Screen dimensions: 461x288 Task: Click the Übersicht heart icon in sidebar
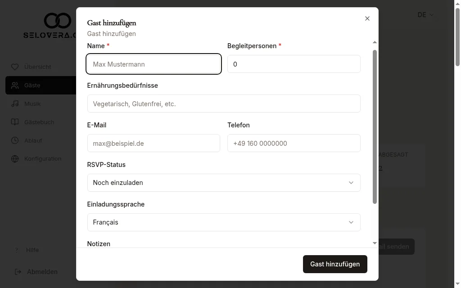(15, 67)
